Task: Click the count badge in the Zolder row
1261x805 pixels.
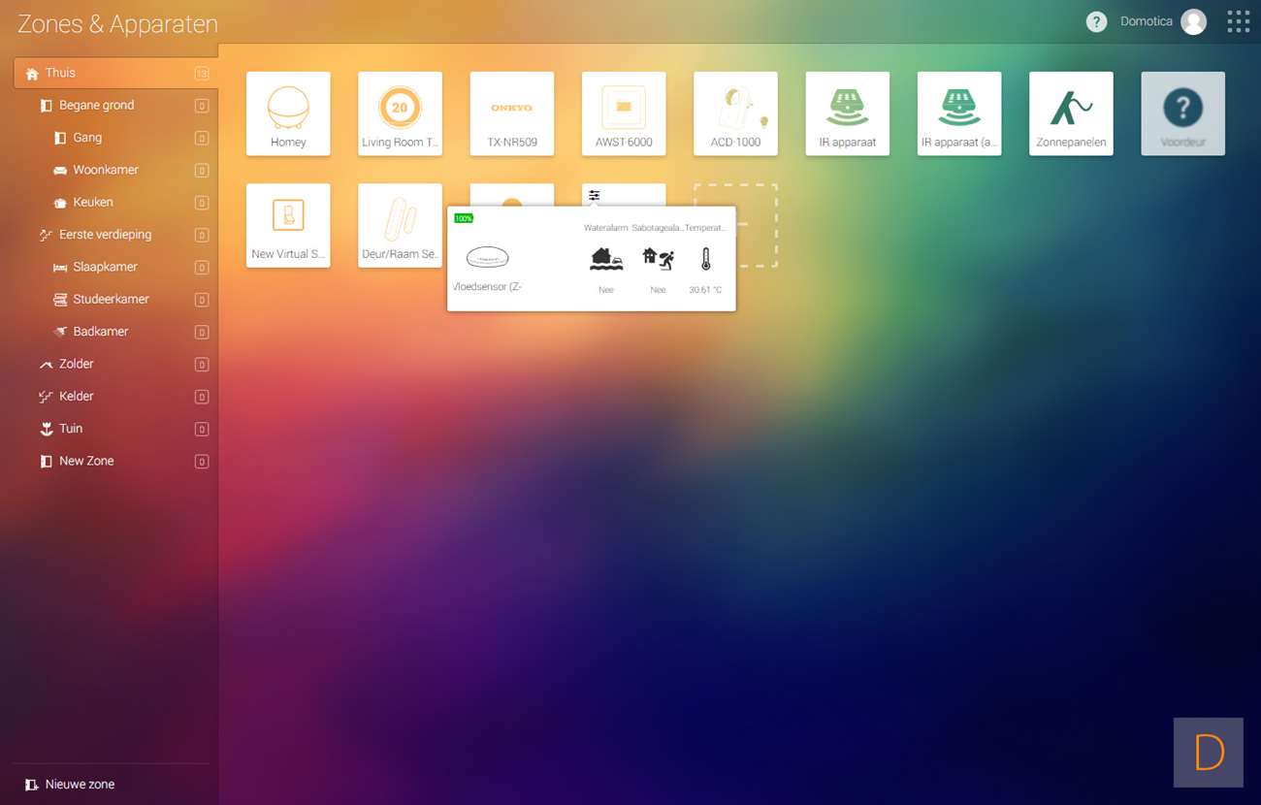Action: [202, 365]
